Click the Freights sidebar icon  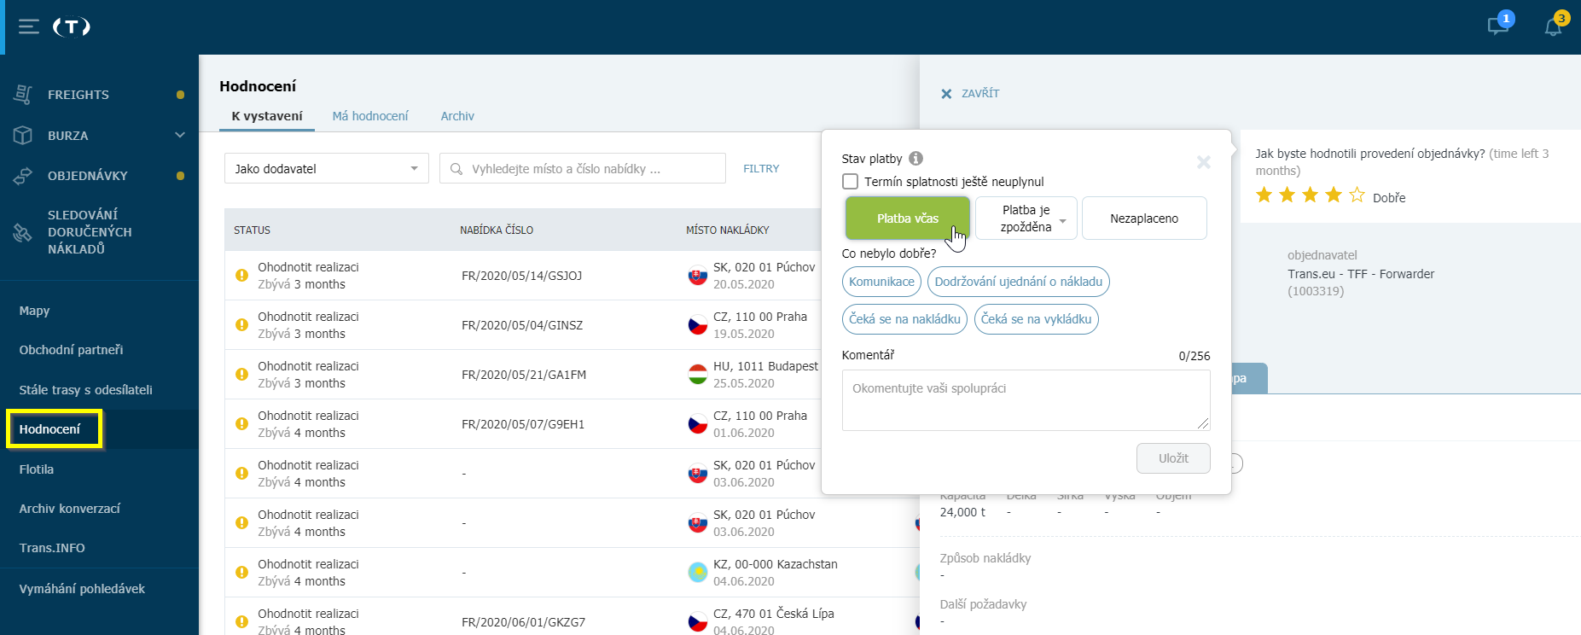(23, 95)
